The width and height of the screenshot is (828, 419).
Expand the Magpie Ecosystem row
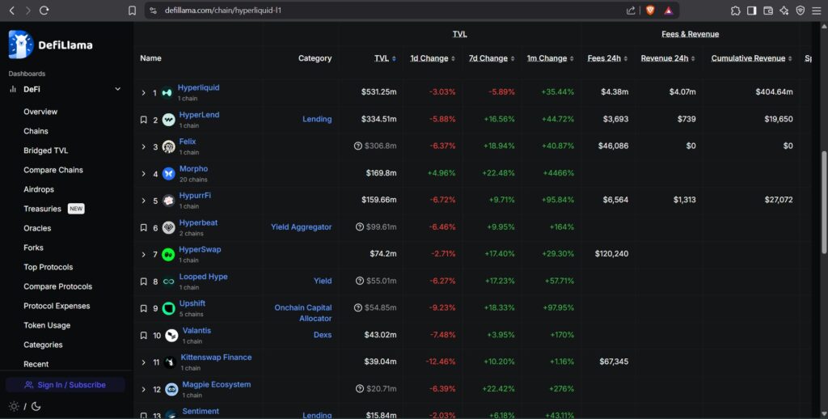tap(143, 389)
